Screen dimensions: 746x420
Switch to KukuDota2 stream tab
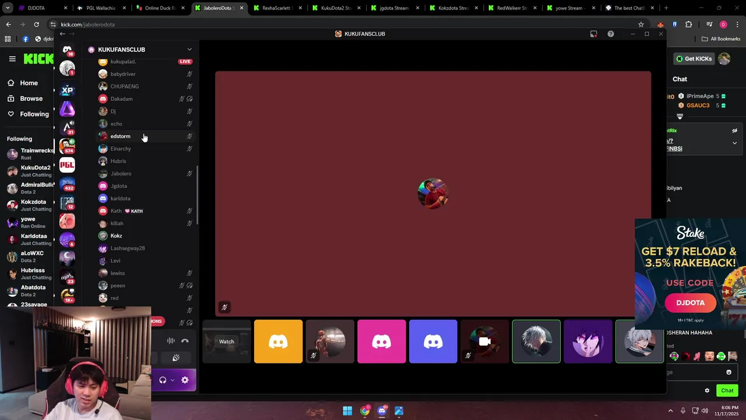point(336,8)
